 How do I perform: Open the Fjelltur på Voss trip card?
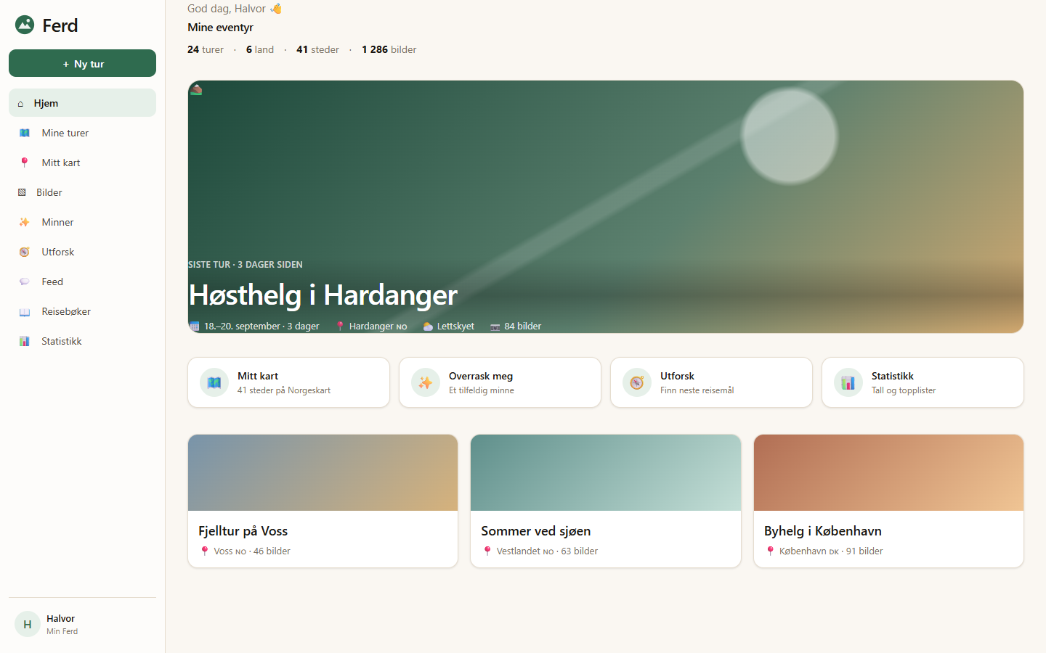pyautogui.click(x=323, y=501)
